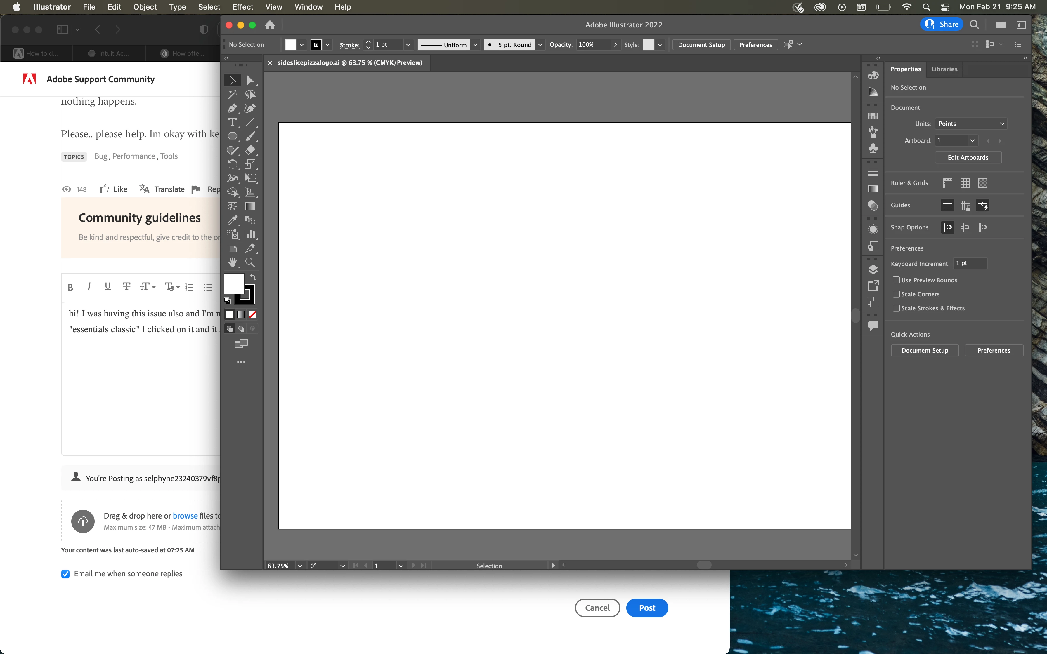Screen dimensions: 1047x654
Task: Enable Use Preview Bounds checkbox
Action: coord(896,280)
